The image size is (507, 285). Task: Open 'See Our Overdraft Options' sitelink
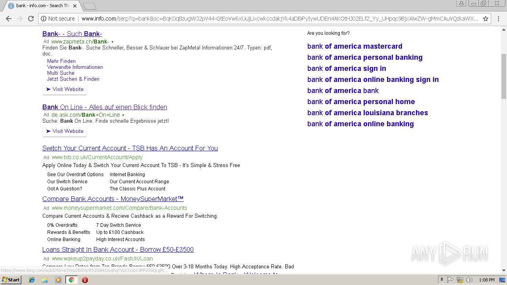[75, 175]
